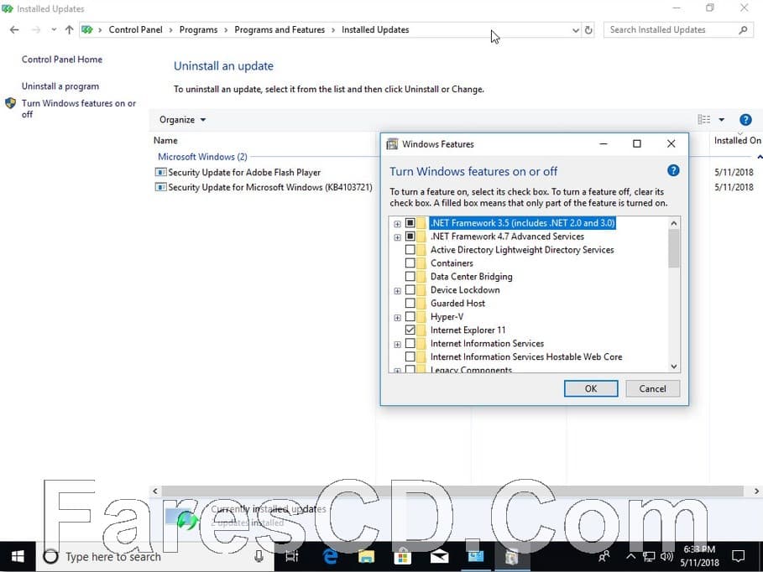Click the Windows Features list scrollbar thumb
The image size is (763, 572).
pyautogui.click(x=673, y=248)
